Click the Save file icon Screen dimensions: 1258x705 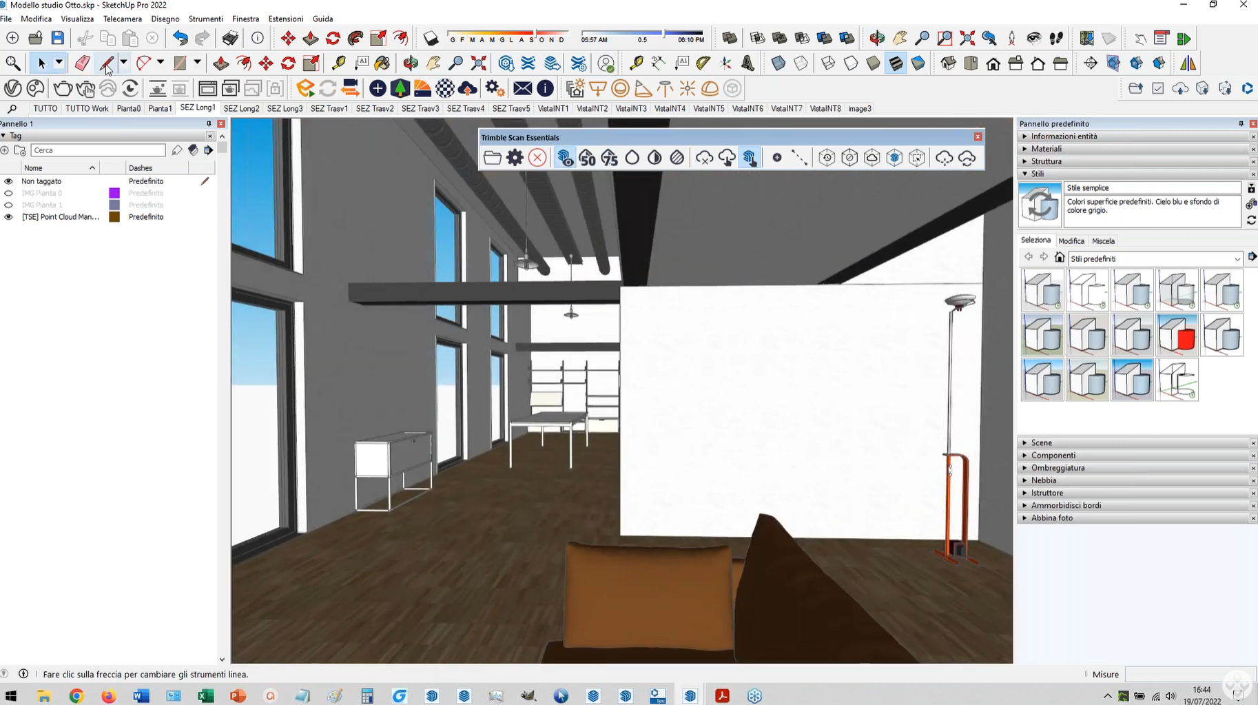pos(58,39)
